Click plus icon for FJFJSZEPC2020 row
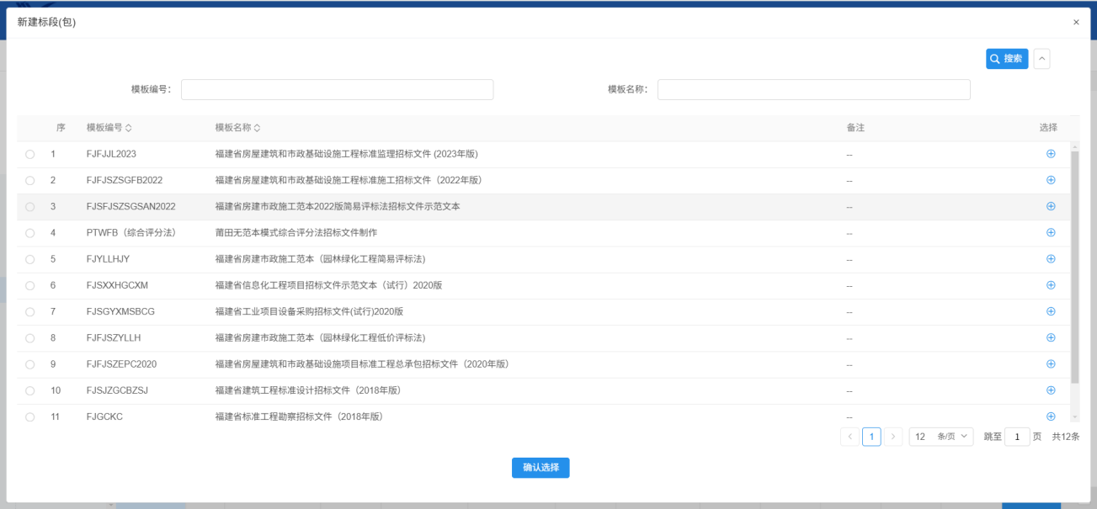This screenshot has height=509, width=1097. tap(1050, 364)
